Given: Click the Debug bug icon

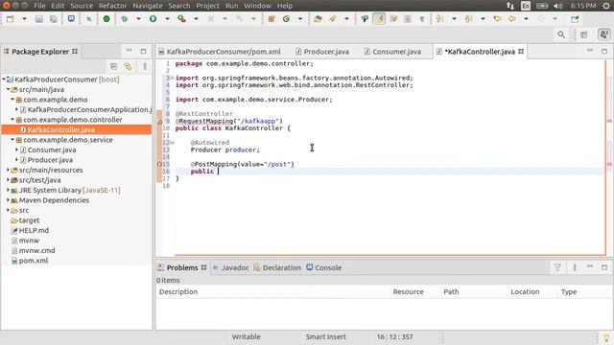Looking at the screenshot, I should click(125, 19).
